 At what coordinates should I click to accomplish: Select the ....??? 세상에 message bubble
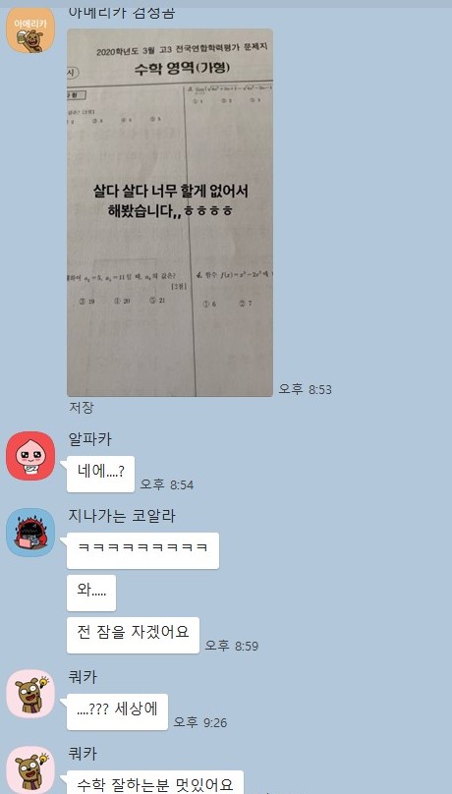coord(117,711)
